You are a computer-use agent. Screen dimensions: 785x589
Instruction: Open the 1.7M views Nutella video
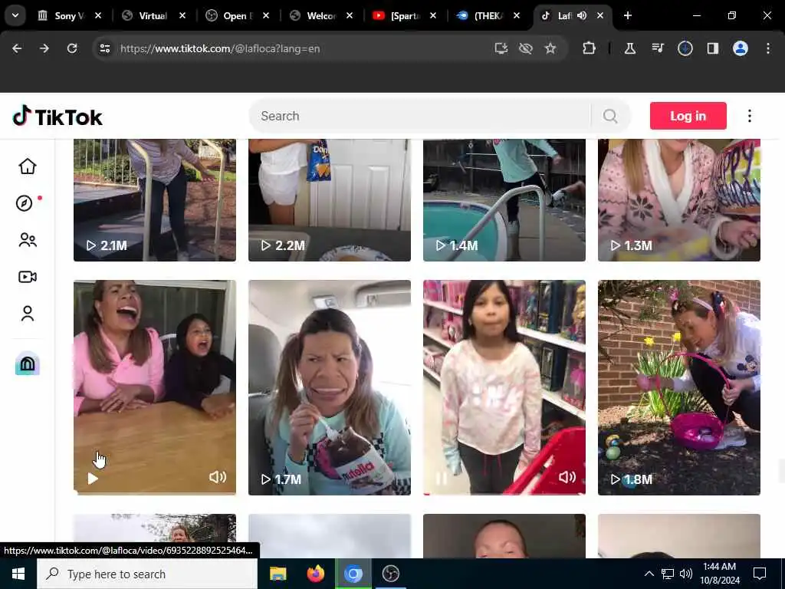330,387
